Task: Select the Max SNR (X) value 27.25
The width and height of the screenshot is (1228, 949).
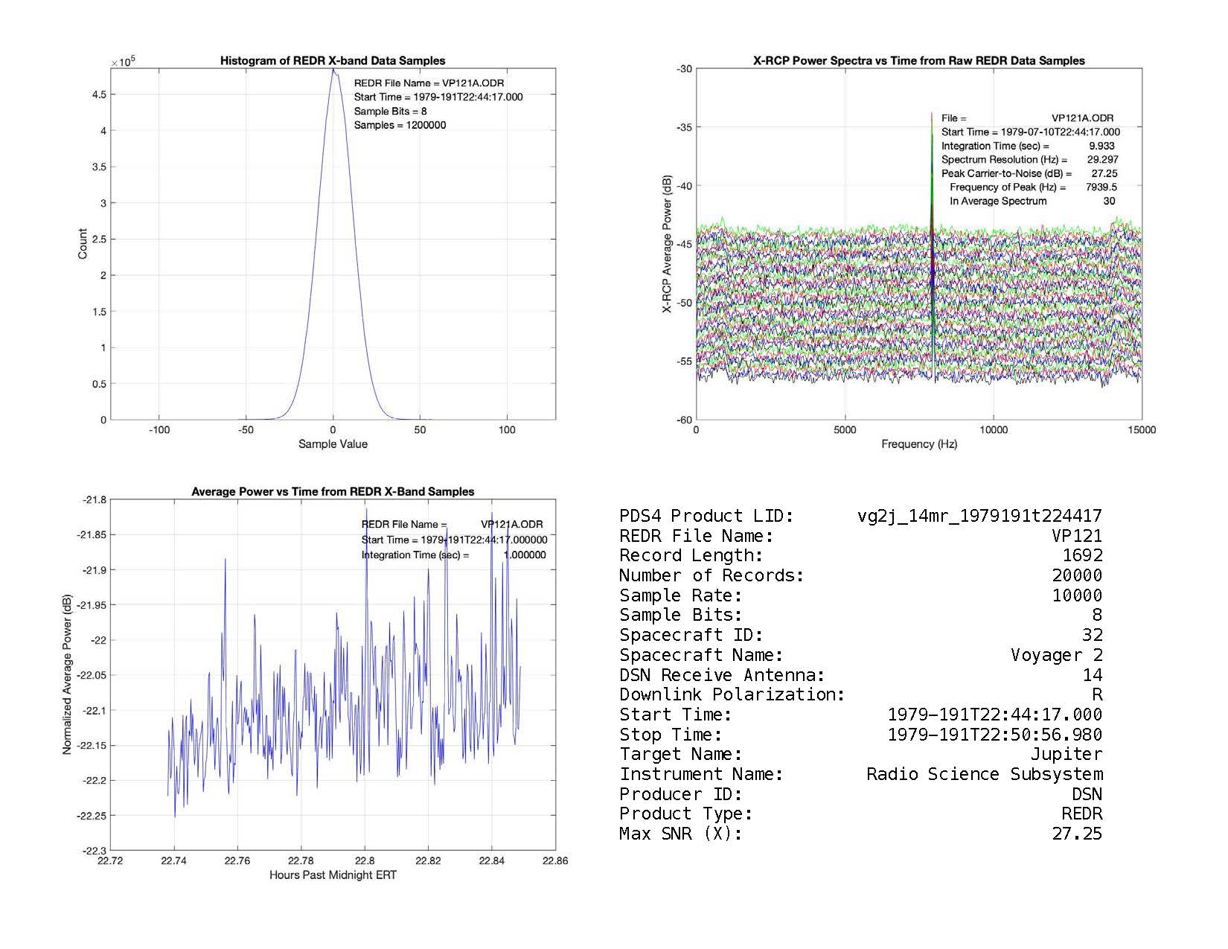Action: point(1077,834)
